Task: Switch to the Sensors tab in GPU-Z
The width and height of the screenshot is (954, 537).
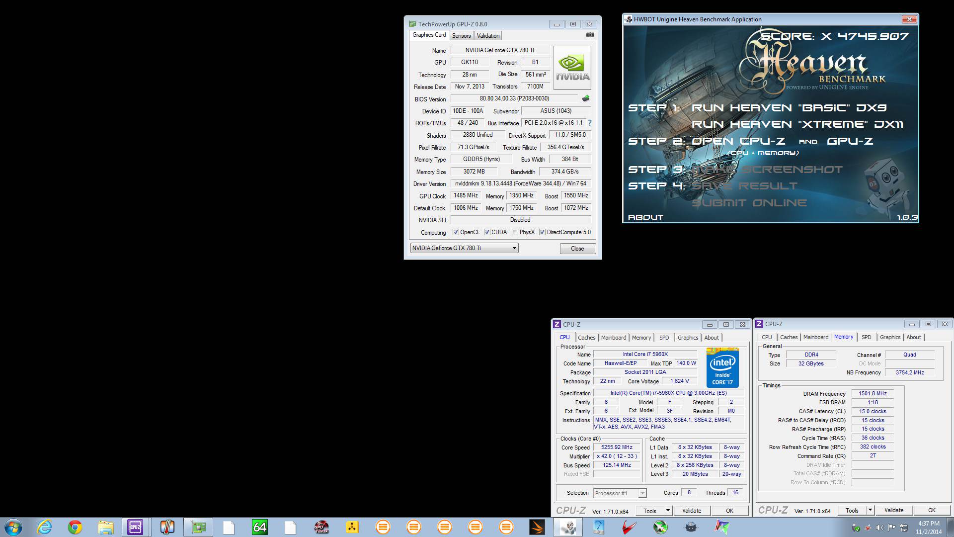Action: (461, 36)
